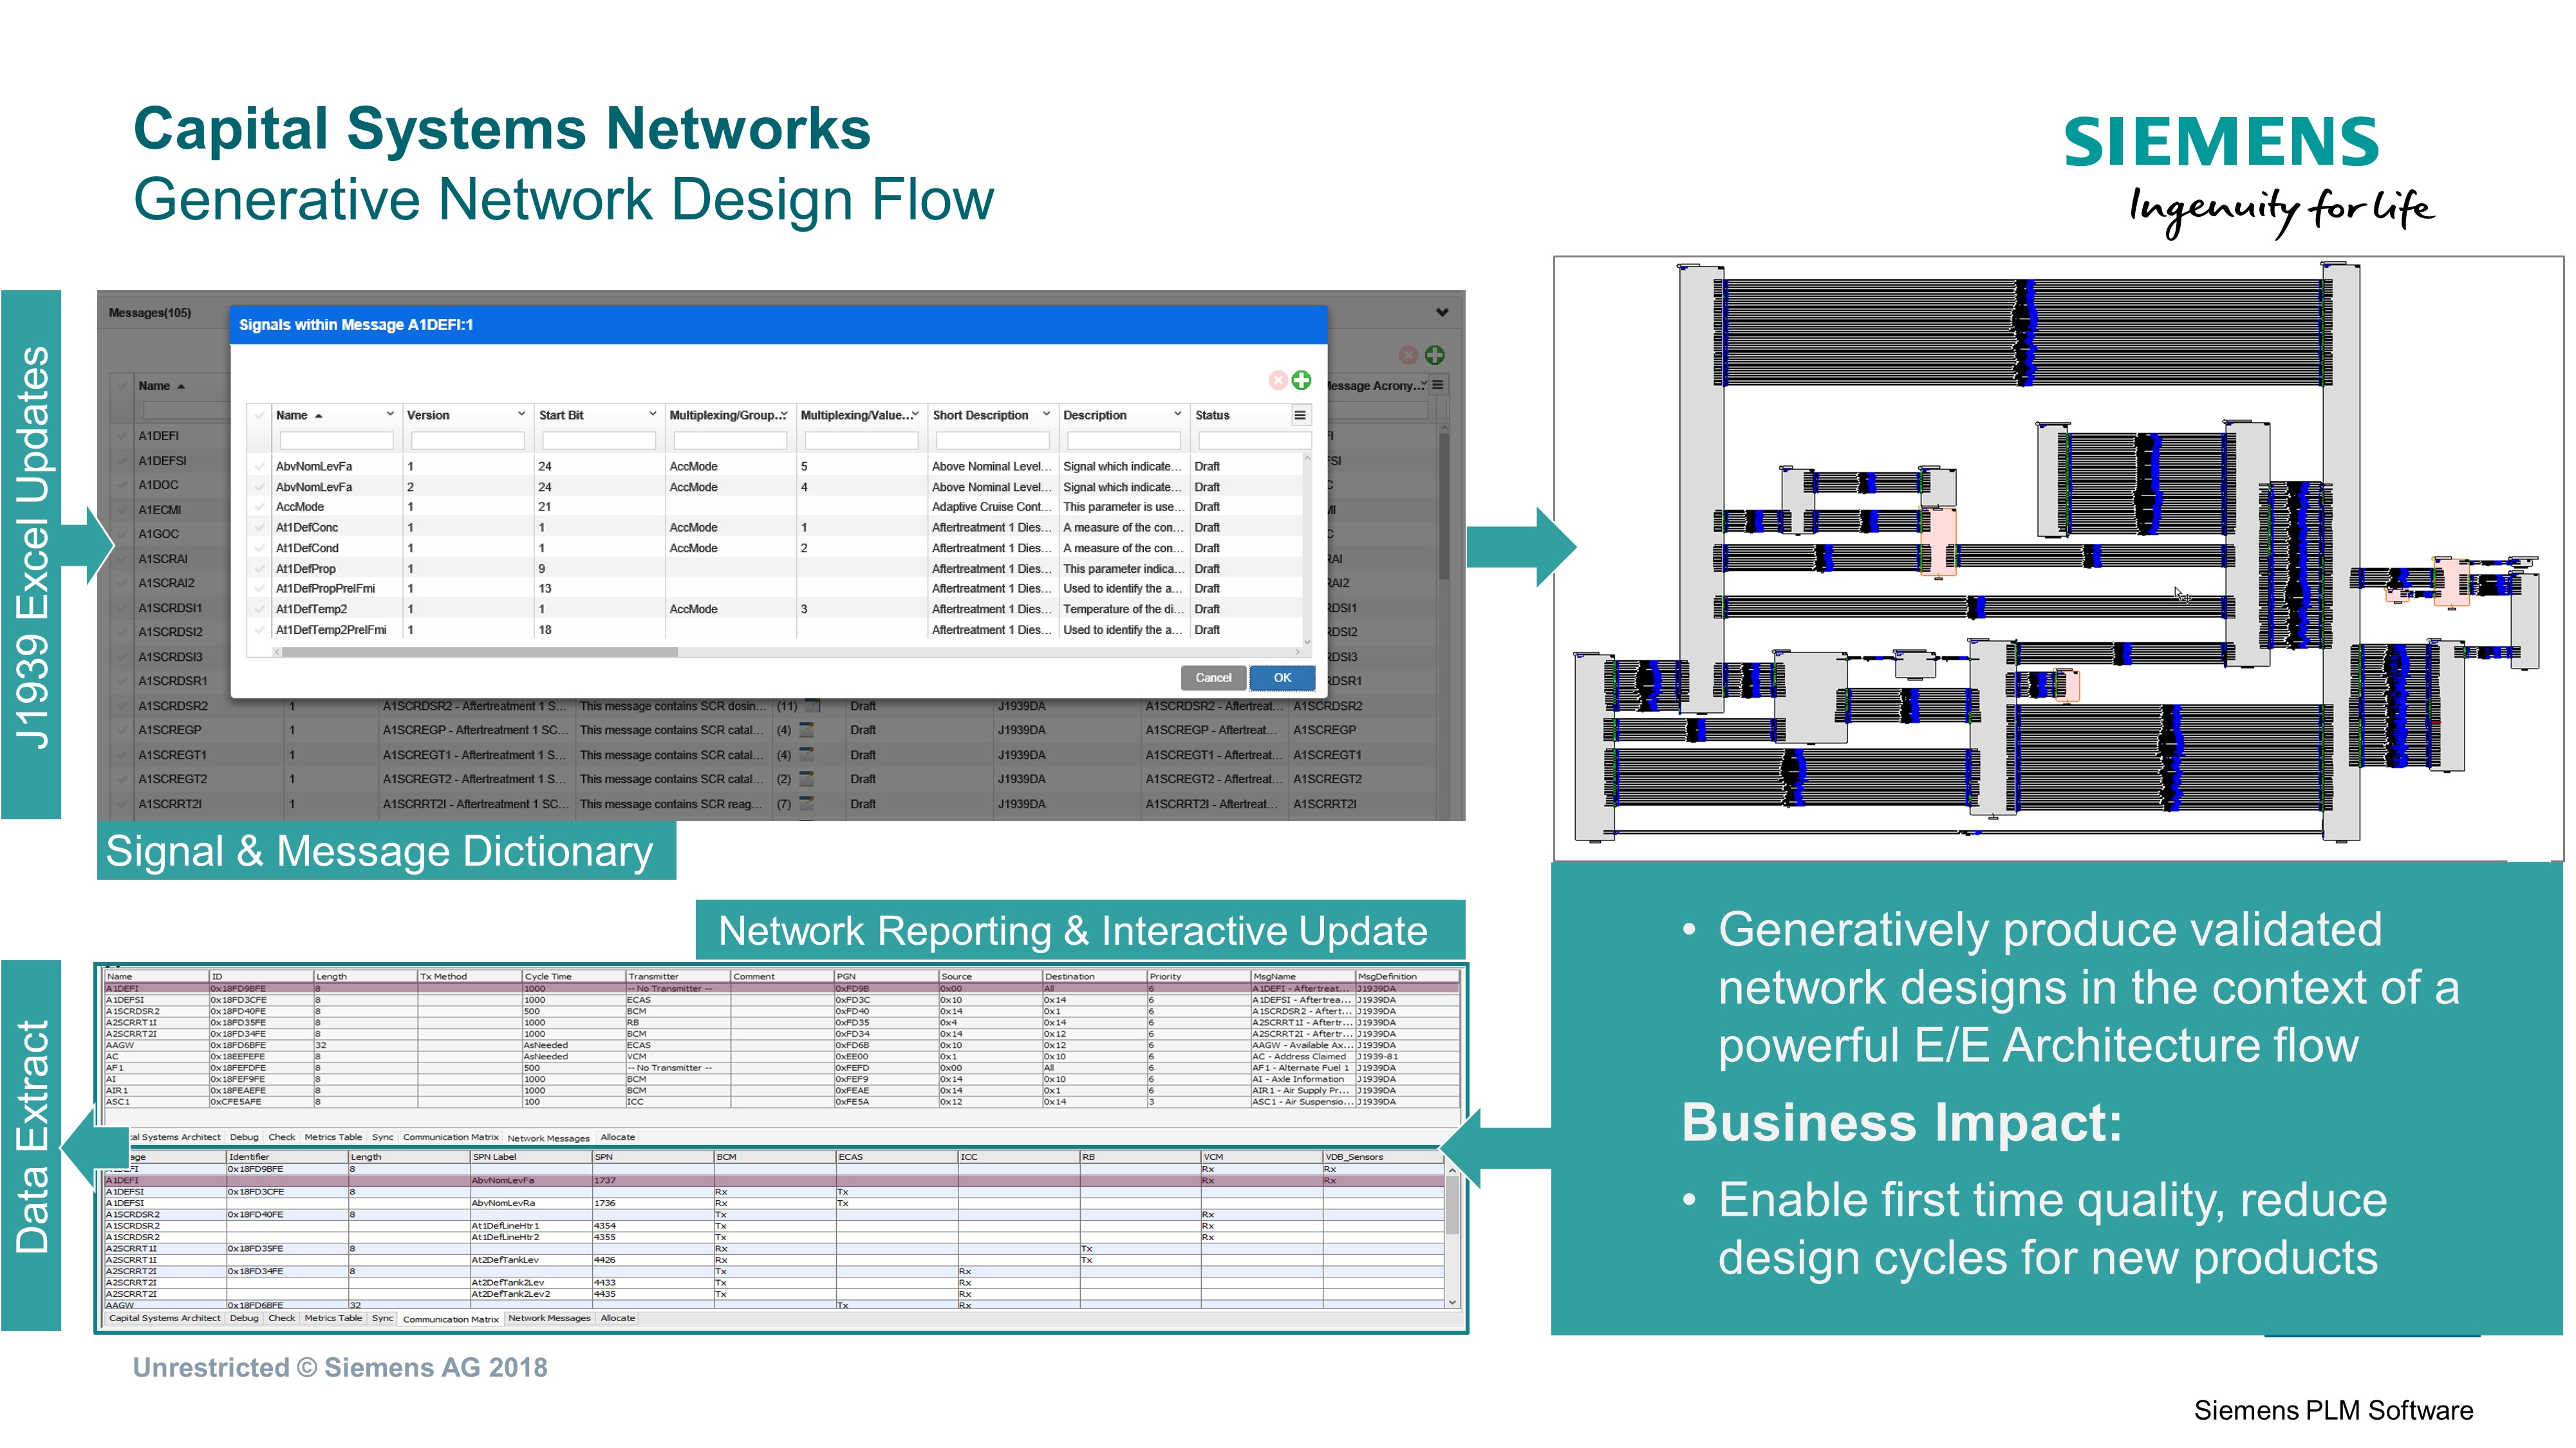
Task: Move the signals table horizontal scrollbar thumb
Action: 480,652
